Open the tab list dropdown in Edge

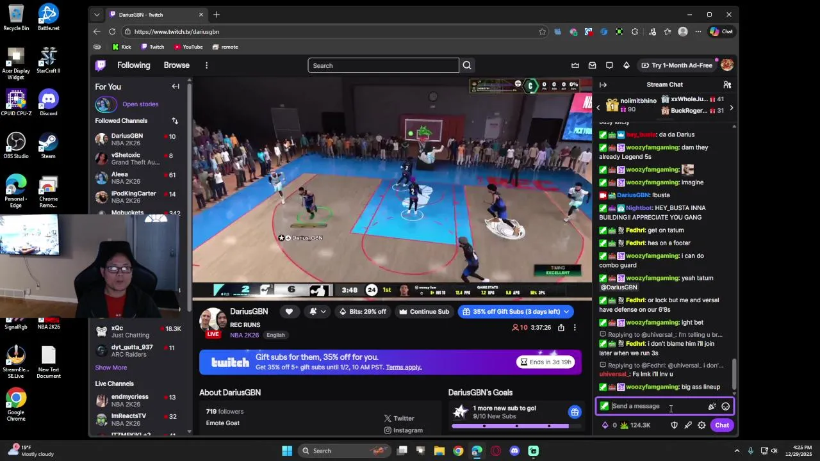(97, 15)
